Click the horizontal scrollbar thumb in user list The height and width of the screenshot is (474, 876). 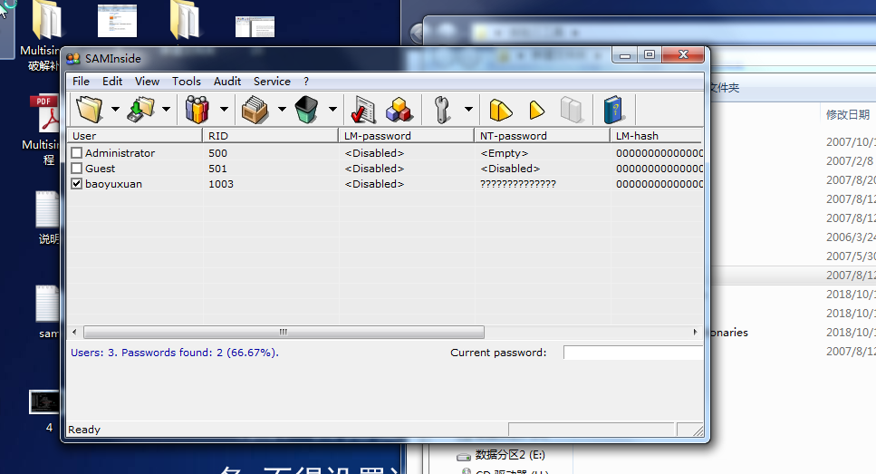pos(284,332)
